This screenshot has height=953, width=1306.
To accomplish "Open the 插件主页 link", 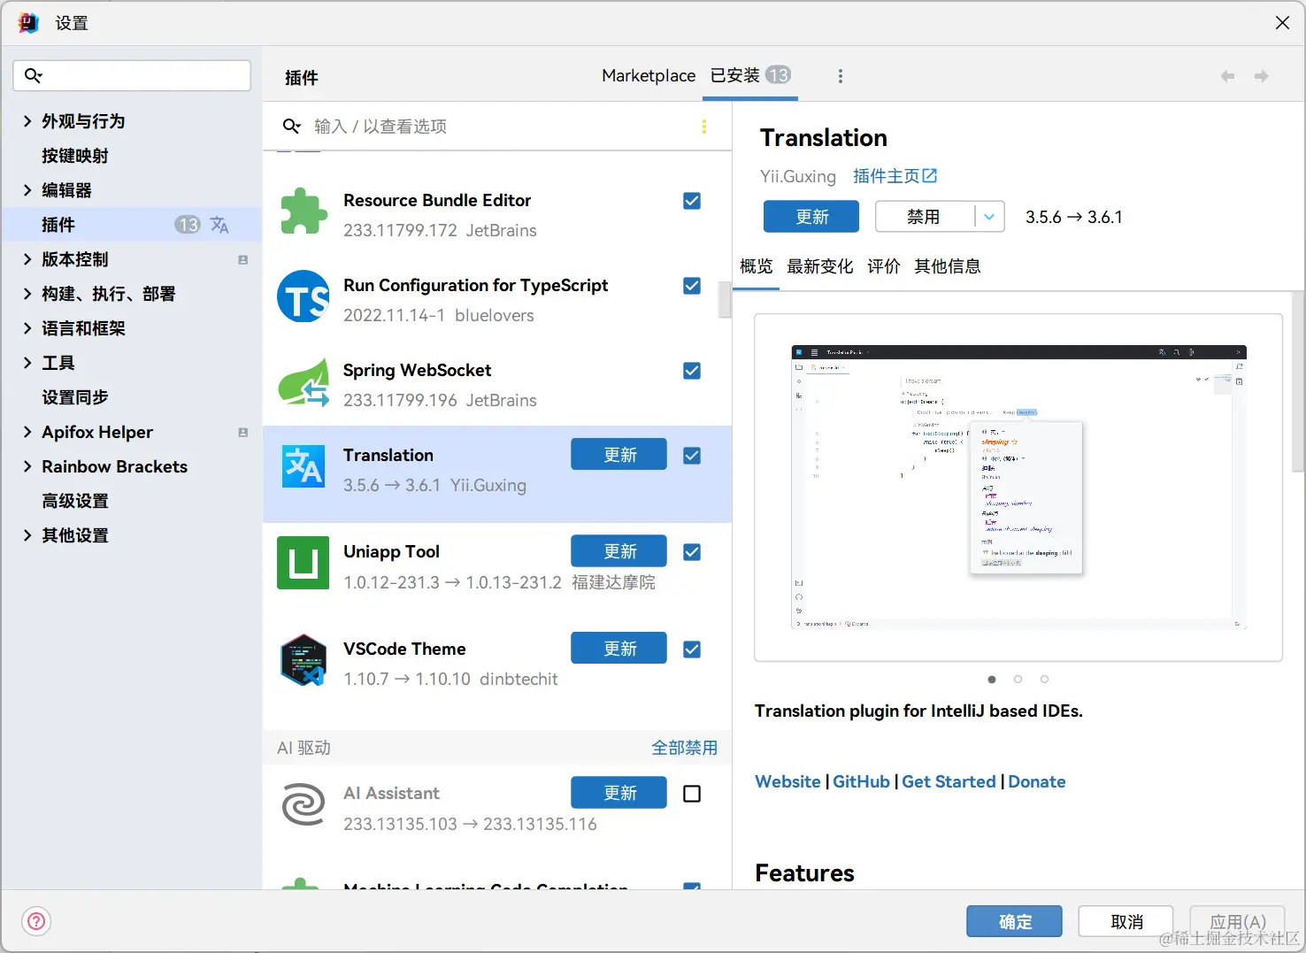I will click(895, 176).
